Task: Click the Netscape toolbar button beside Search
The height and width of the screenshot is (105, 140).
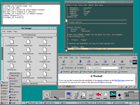Action: (x=105, y=62)
